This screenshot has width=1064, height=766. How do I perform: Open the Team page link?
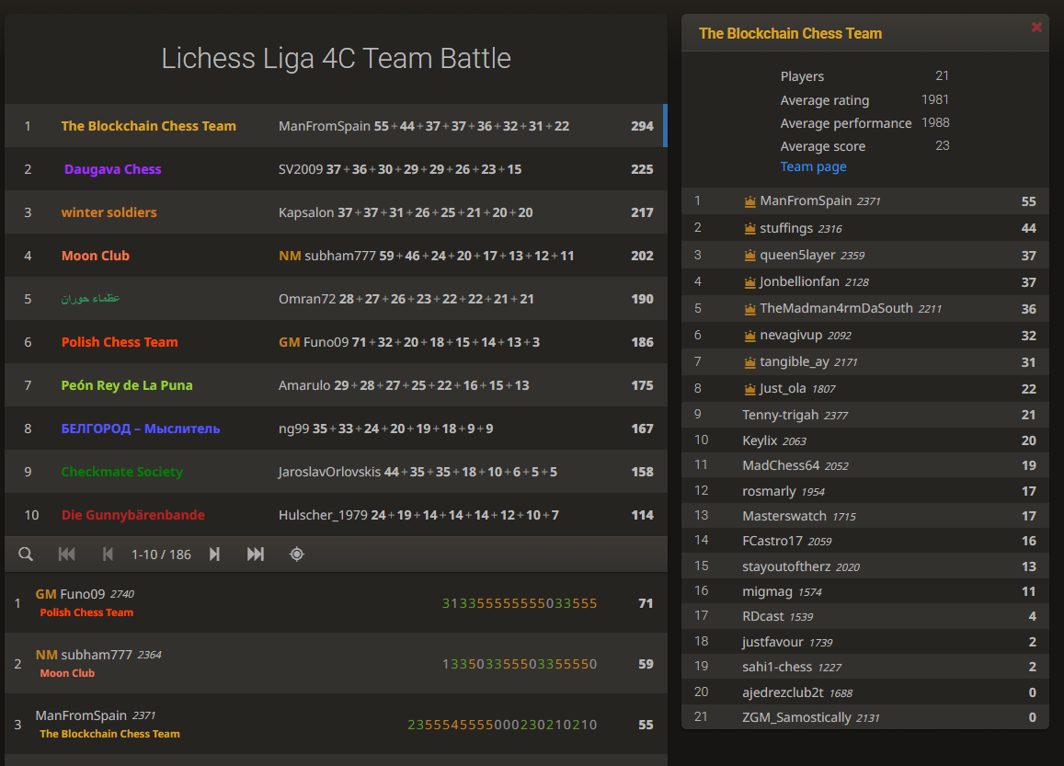click(813, 167)
